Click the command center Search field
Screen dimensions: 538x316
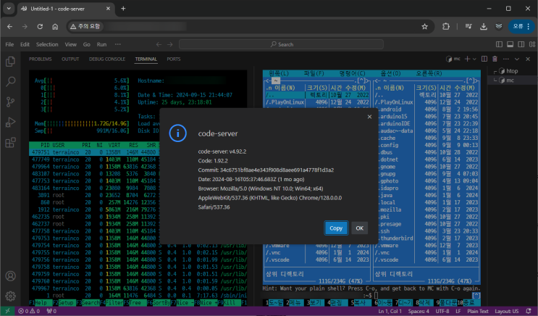click(x=282, y=44)
